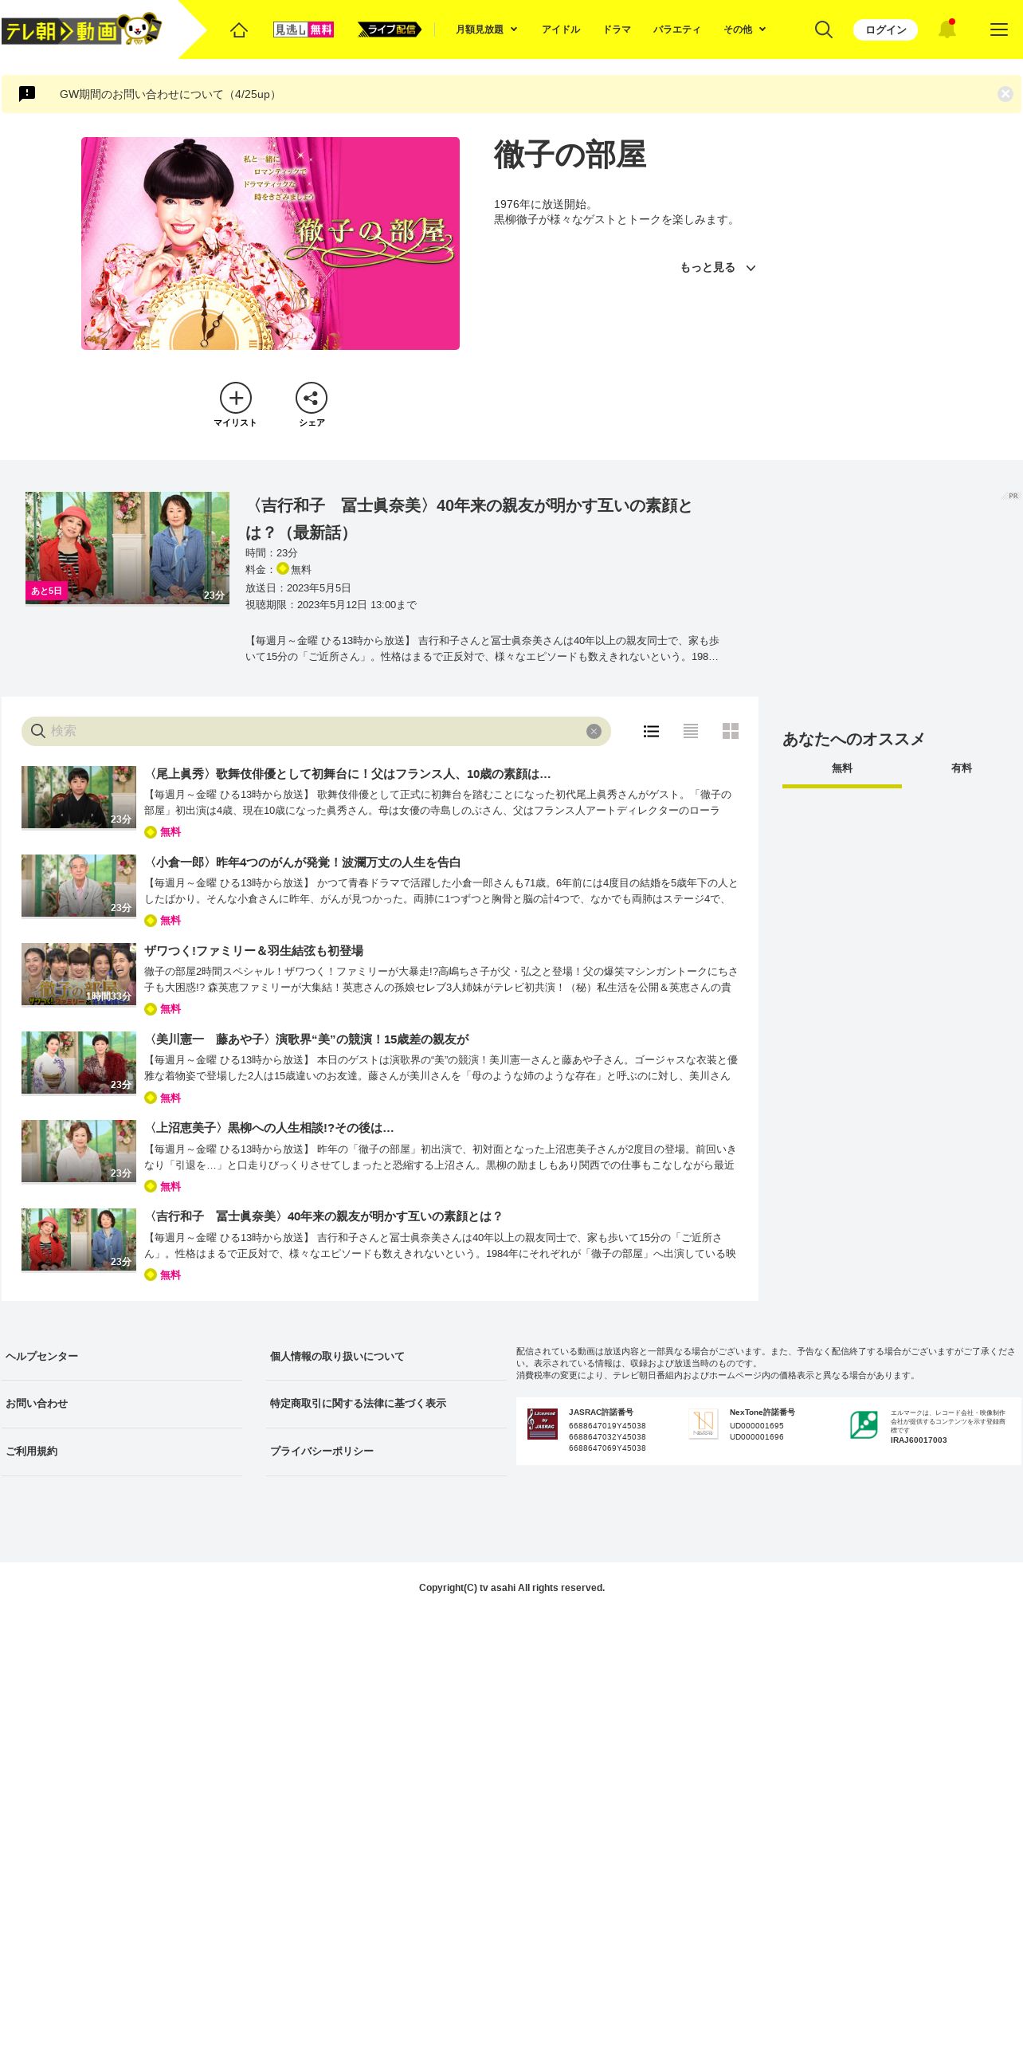Open 小倉一郎 episode thumbnail
The width and height of the screenshot is (1023, 2047).
(79, 886)
